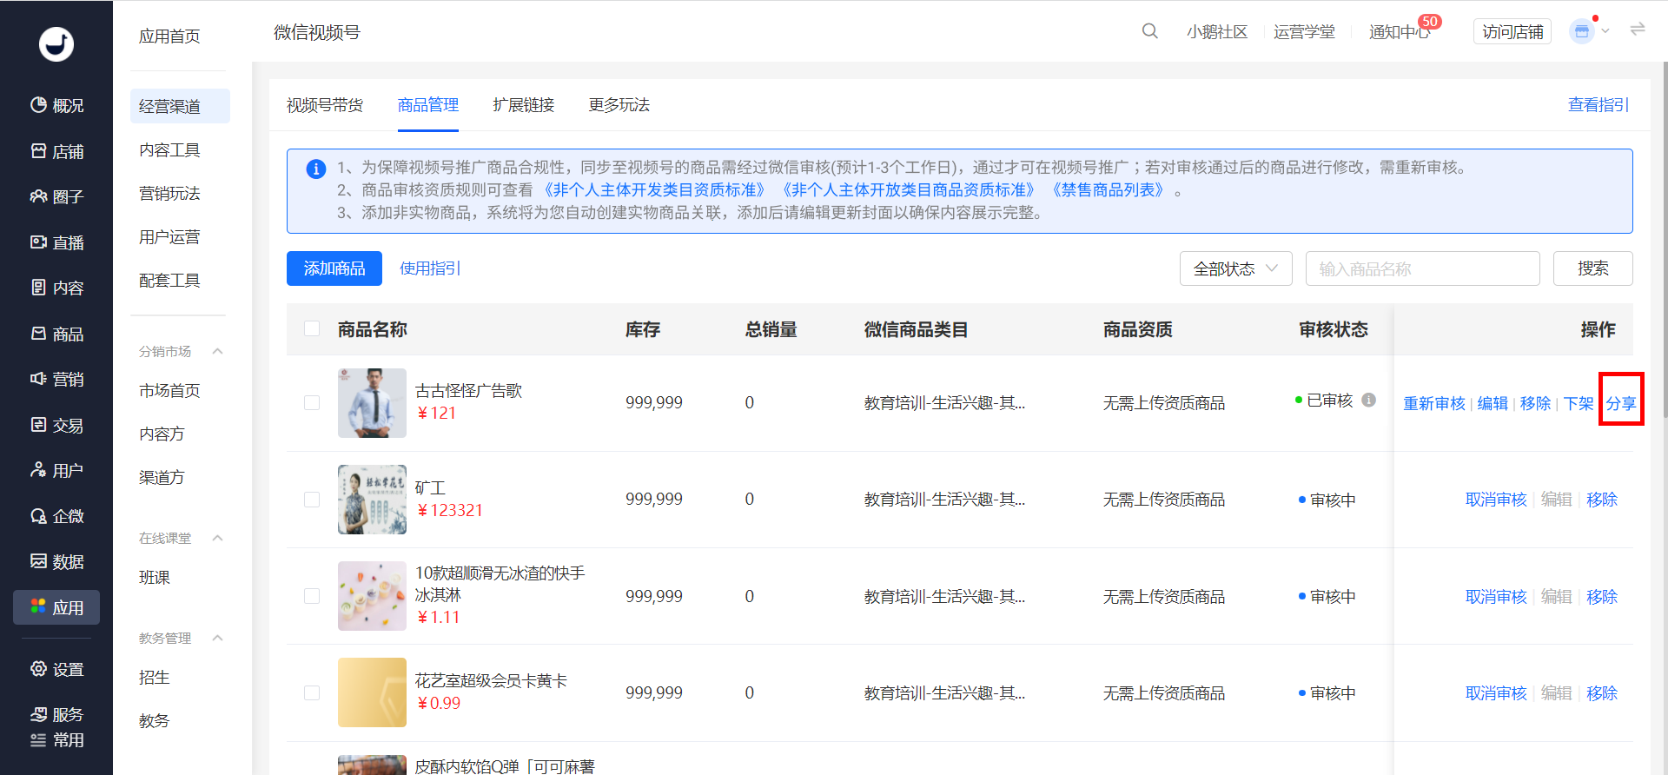Click the app logo at top left
Screen dimensions: 1668x775
[x=56, y=44]
